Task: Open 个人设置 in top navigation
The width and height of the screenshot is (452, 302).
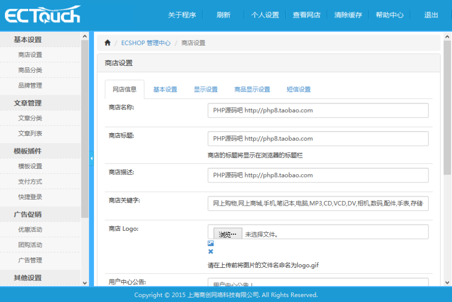Action: click(x=265, y=15)
